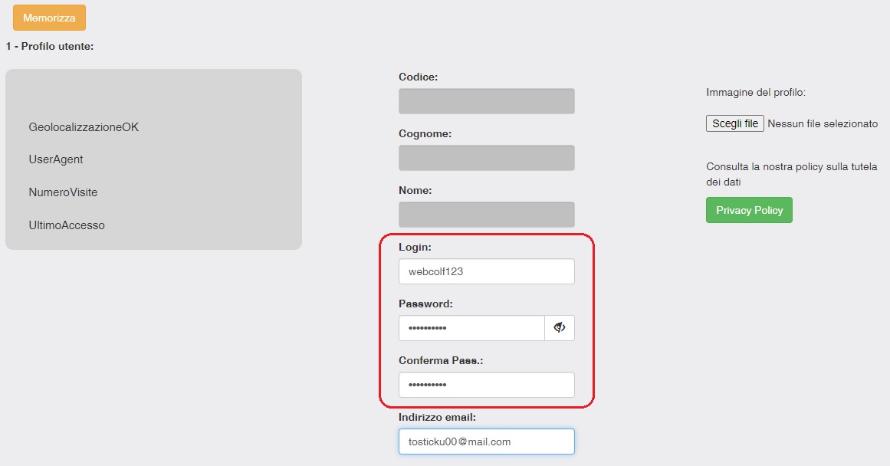Click the Memorizza button
This screenshot has height=466, width=890.
click(x=48, y=17)
